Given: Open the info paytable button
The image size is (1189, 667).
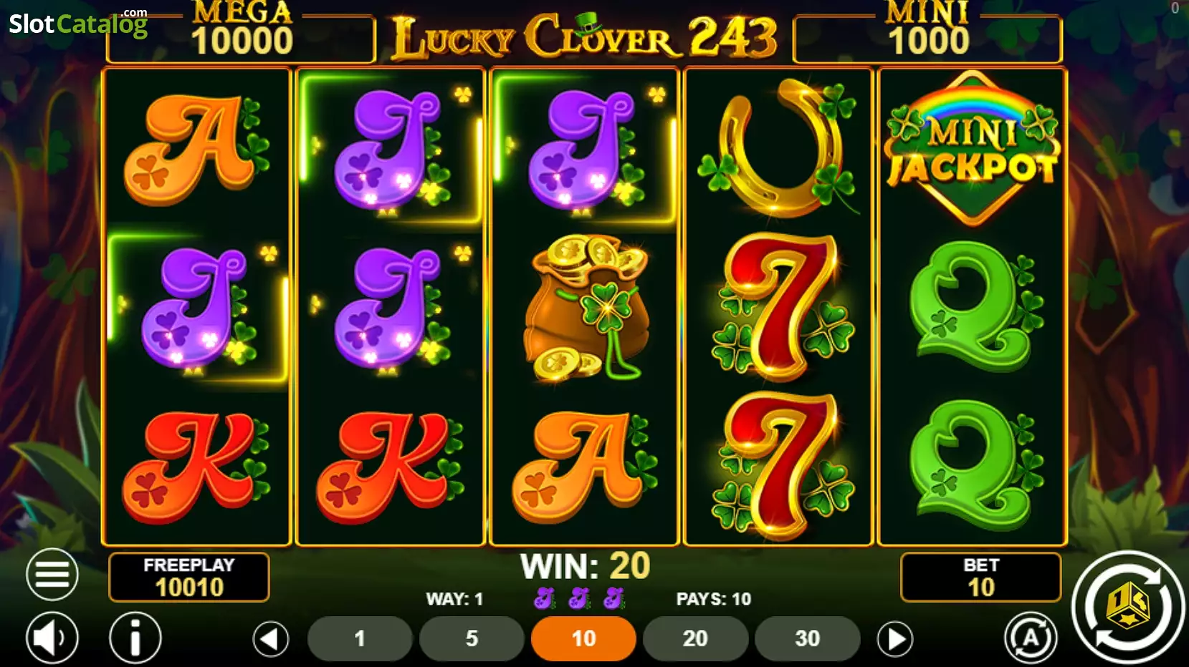Looking at the screenshot, I should tap(135, 637).
